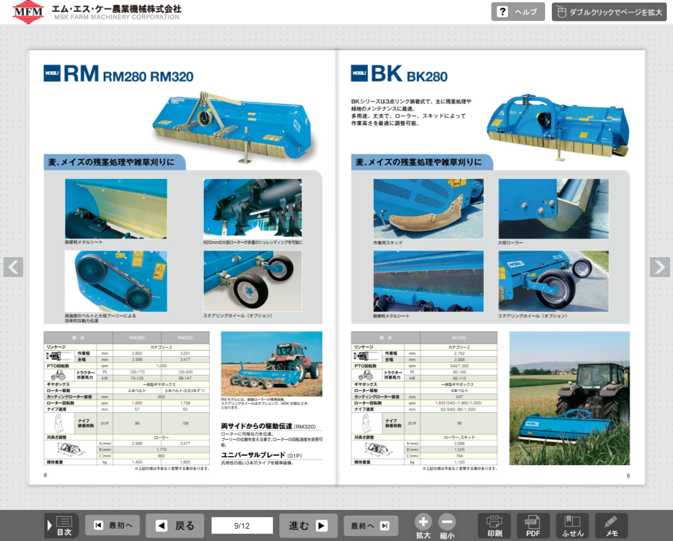Viewport: 673px width, 541px height.
Task: Click the 620mm large rotor photo
Action: (x=252, y=209)
